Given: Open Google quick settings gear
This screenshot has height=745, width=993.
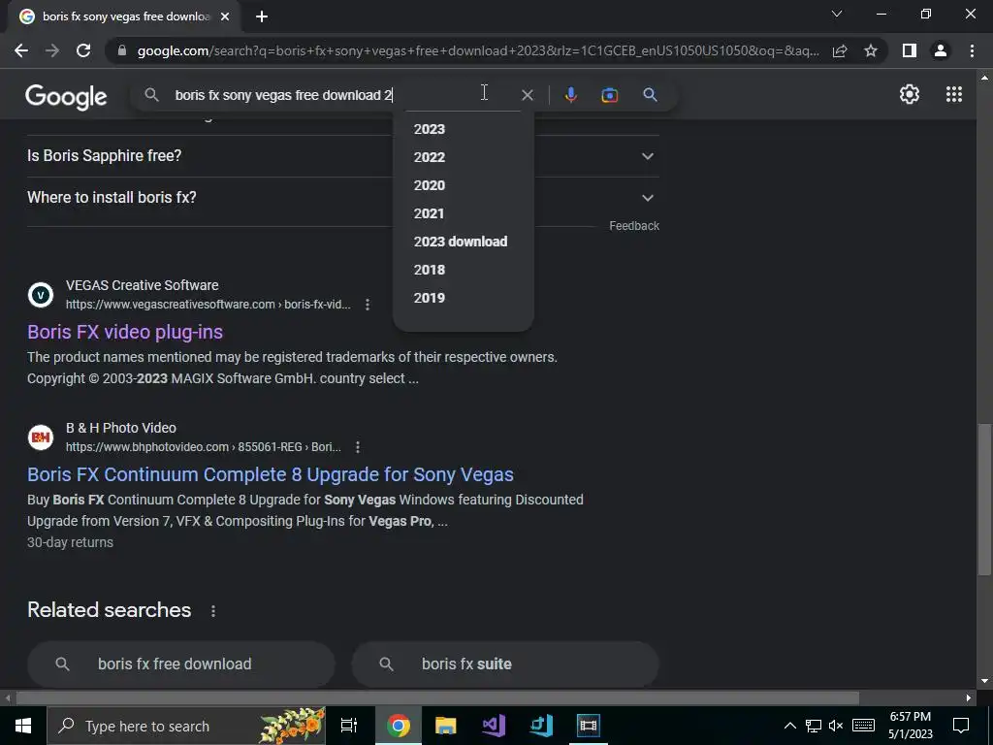Looking at the screenshot, I should [910, 94].
